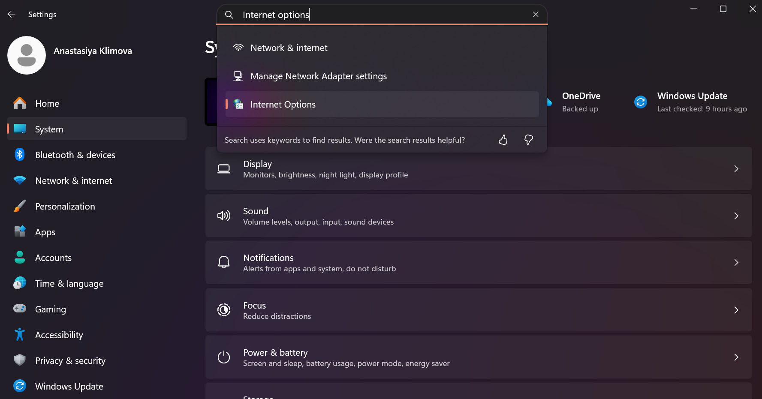This screenshot has height=399, width=762.
Task: Clear the search box with X
Action: click(536, 15)
